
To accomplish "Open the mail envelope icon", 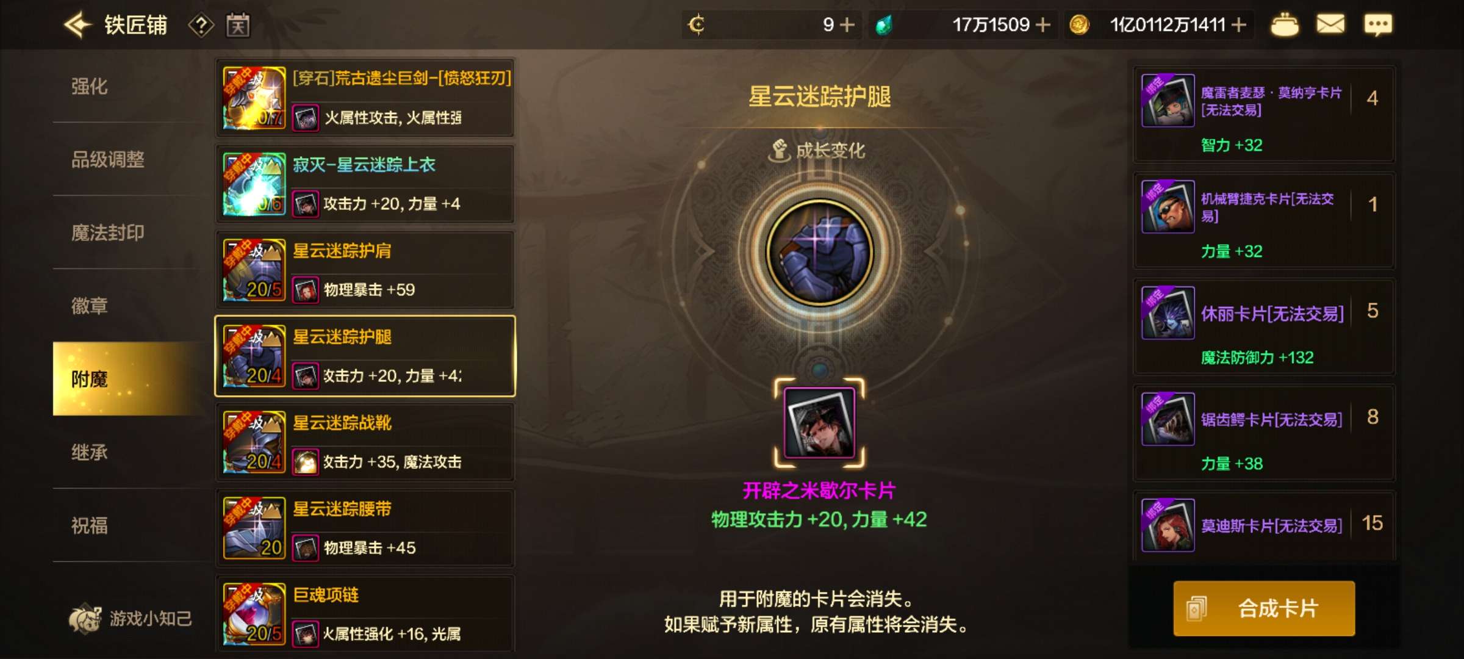I will coord(1330,24).
